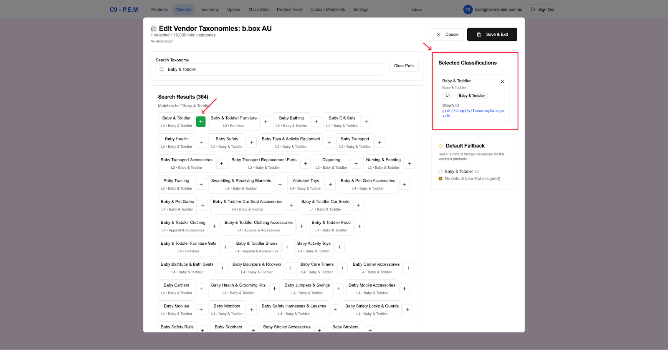The height and width of the screenshot is (350, 668).
Task: Switch to Custom Metafields tab
Action: click(x=327, y=10)
